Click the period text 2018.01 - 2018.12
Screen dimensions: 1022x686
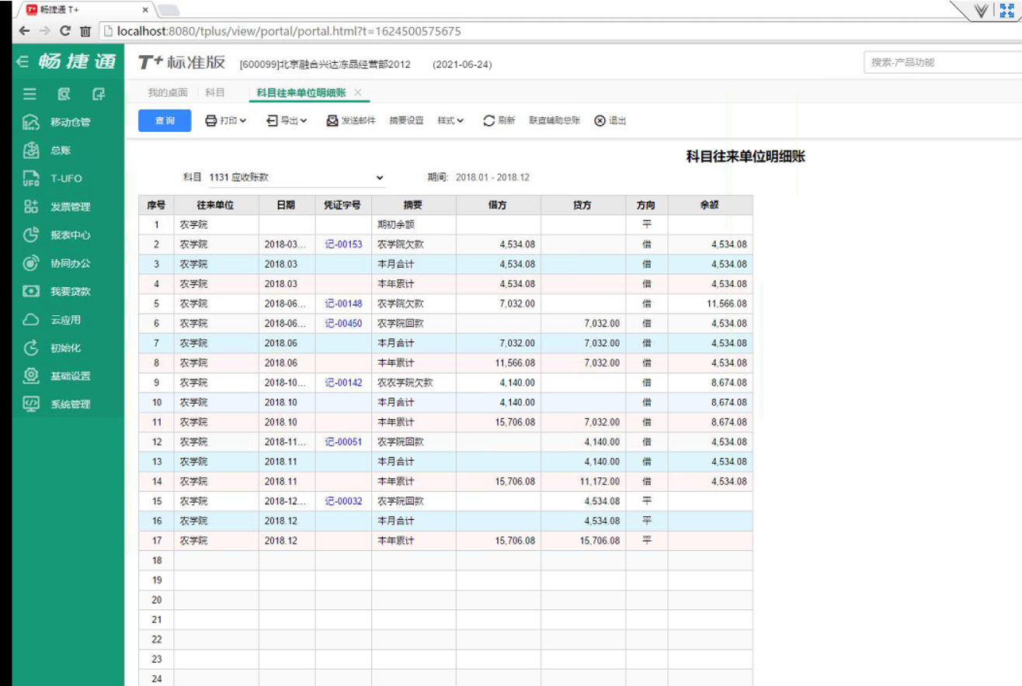click(x=492, y=178)
